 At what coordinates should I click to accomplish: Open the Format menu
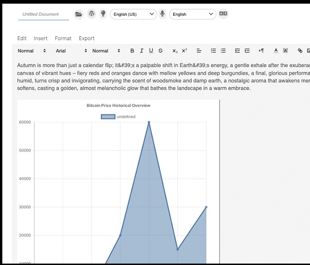(63, 38)
